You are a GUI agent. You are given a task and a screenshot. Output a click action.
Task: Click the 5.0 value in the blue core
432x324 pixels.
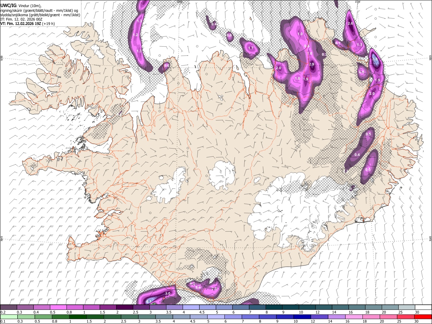point(375,59)
